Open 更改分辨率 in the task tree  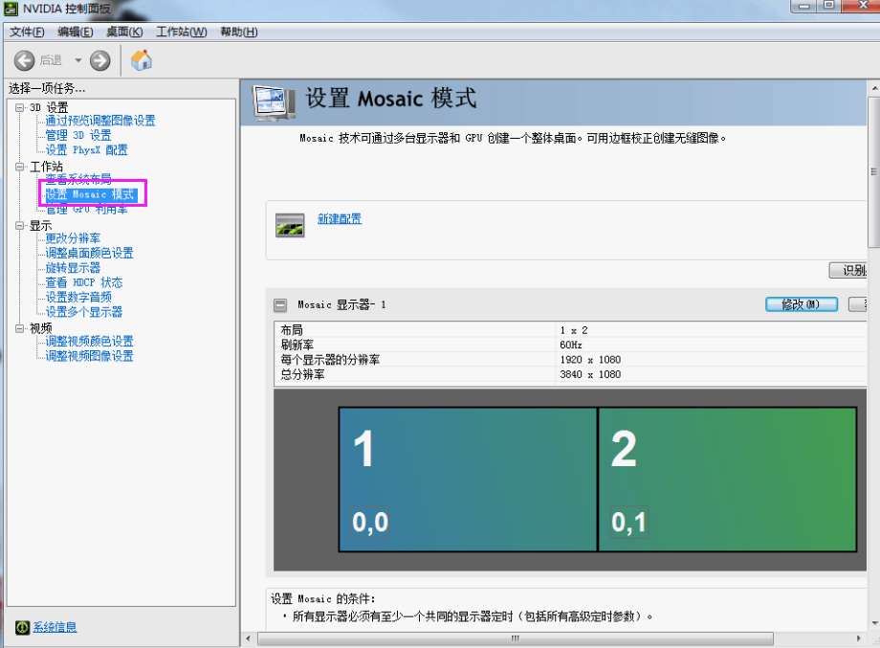(x=73, y=238)
